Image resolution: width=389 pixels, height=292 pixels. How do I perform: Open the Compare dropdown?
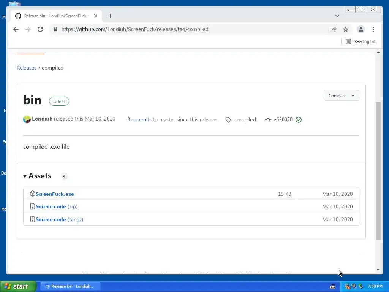pyautogui.click(x=342, y=95)
